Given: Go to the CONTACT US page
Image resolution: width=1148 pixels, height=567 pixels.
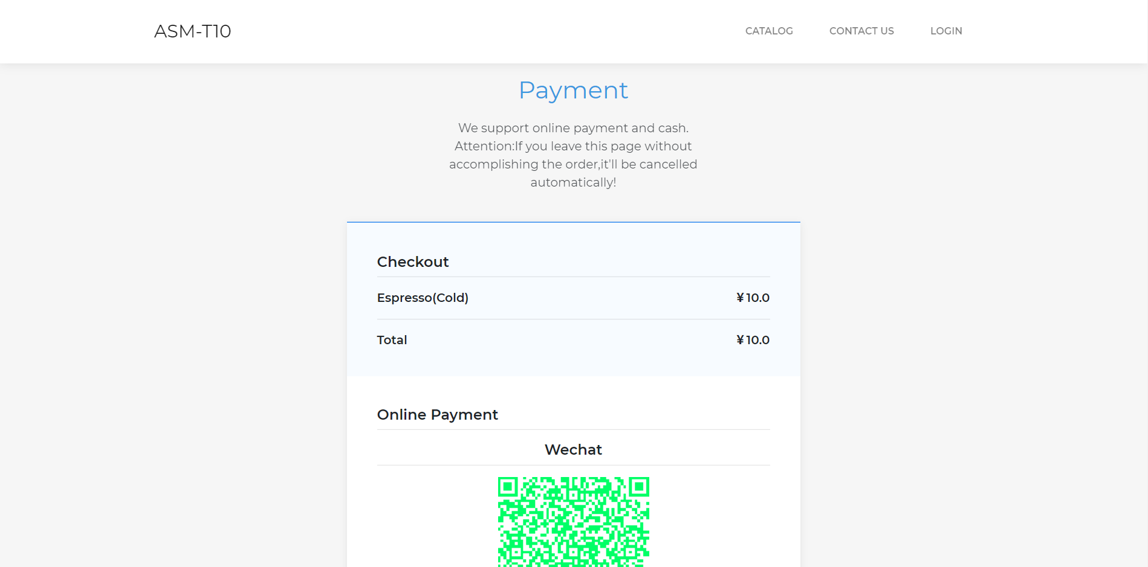Looking at the screenshot, I should click(861, 31).
